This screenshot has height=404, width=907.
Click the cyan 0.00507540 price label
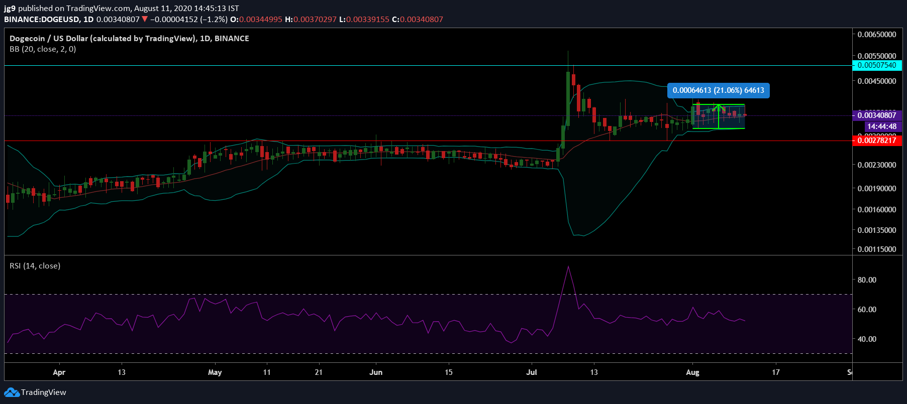pyautogui.click(x=877, y=65)
